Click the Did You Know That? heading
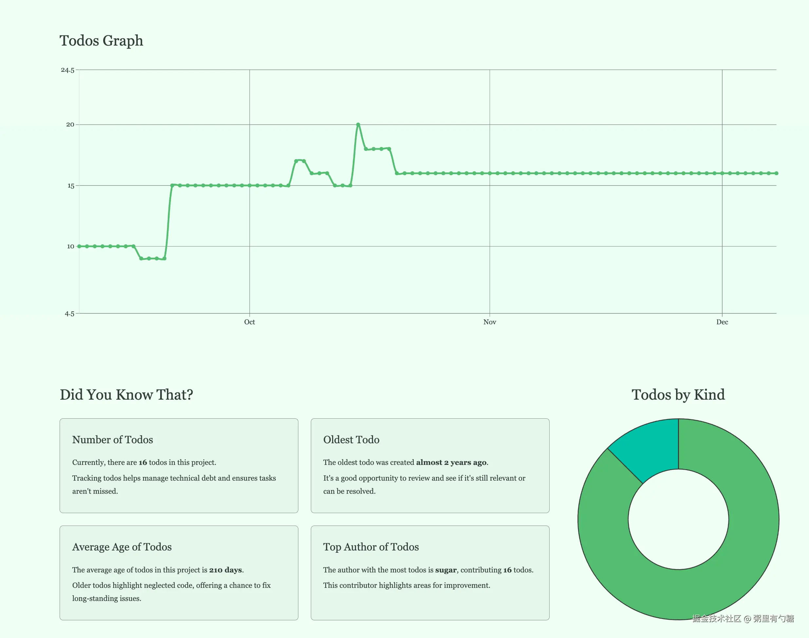 coord(126,394)
